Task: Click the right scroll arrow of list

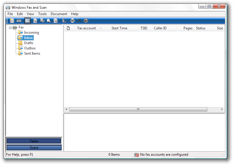Action: click(x=222, y=110)
